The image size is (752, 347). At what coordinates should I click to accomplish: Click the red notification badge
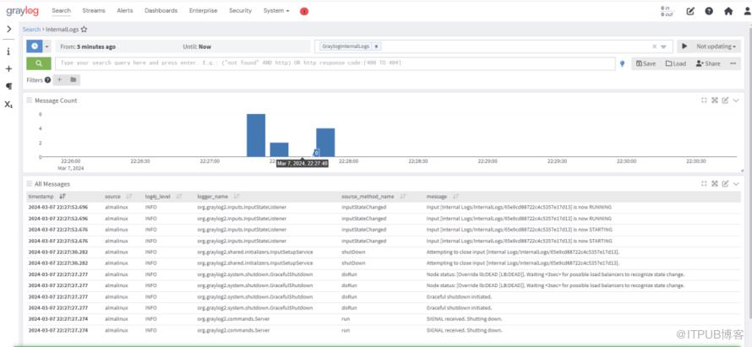tap(304, 11)
